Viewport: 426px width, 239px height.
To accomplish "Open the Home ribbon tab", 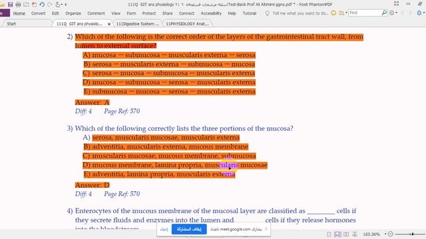I will pos(19,13).
